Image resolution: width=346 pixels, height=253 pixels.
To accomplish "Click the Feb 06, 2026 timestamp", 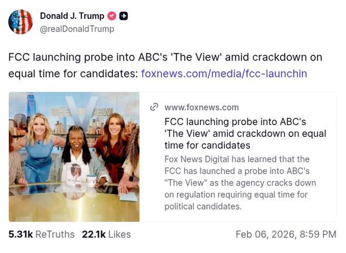I will pos(286,234).
